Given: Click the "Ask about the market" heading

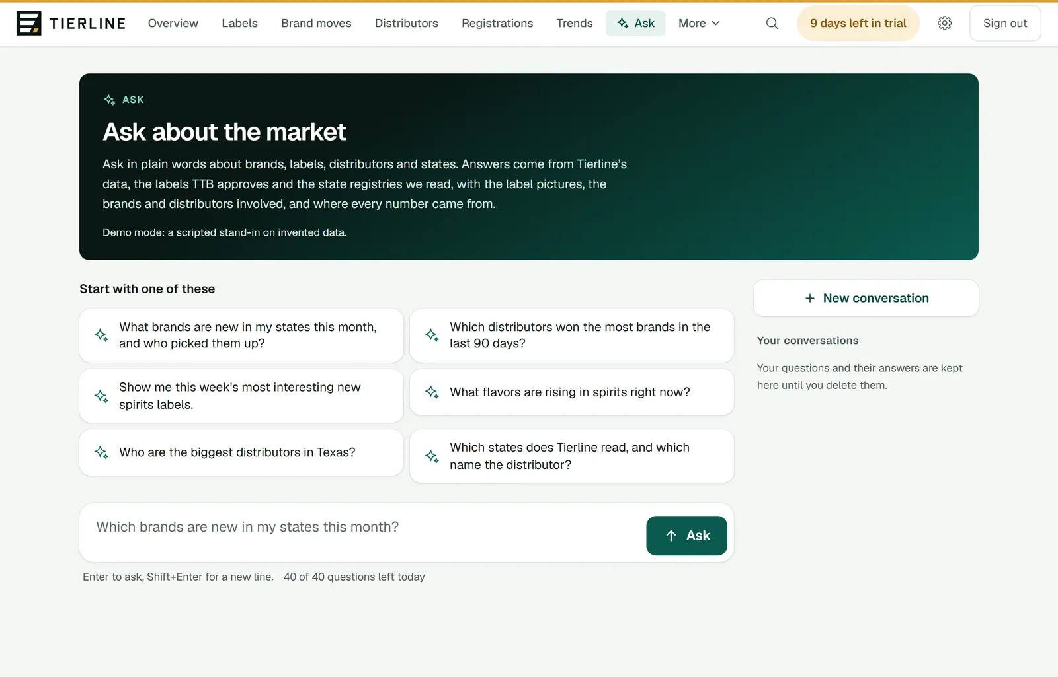Looking at the screenshot, I should 224,132.
